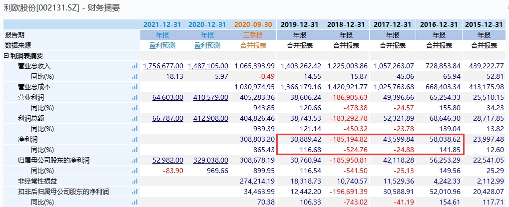Click growth value -83.90
The height and width of the screenshot is (207, 509).
pyautogui.click(x=173, y=171)
